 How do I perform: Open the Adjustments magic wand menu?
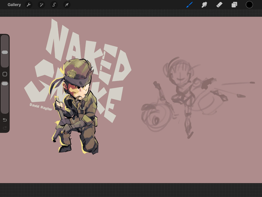pos(42,5)
